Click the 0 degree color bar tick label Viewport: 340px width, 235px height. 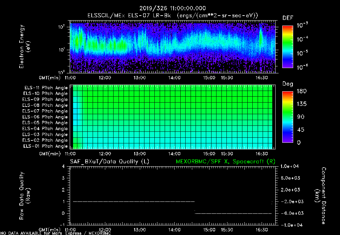(x=299, y=142)
